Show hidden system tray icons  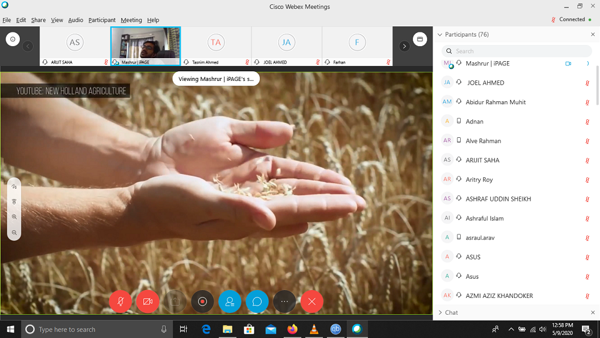(511, 329)
